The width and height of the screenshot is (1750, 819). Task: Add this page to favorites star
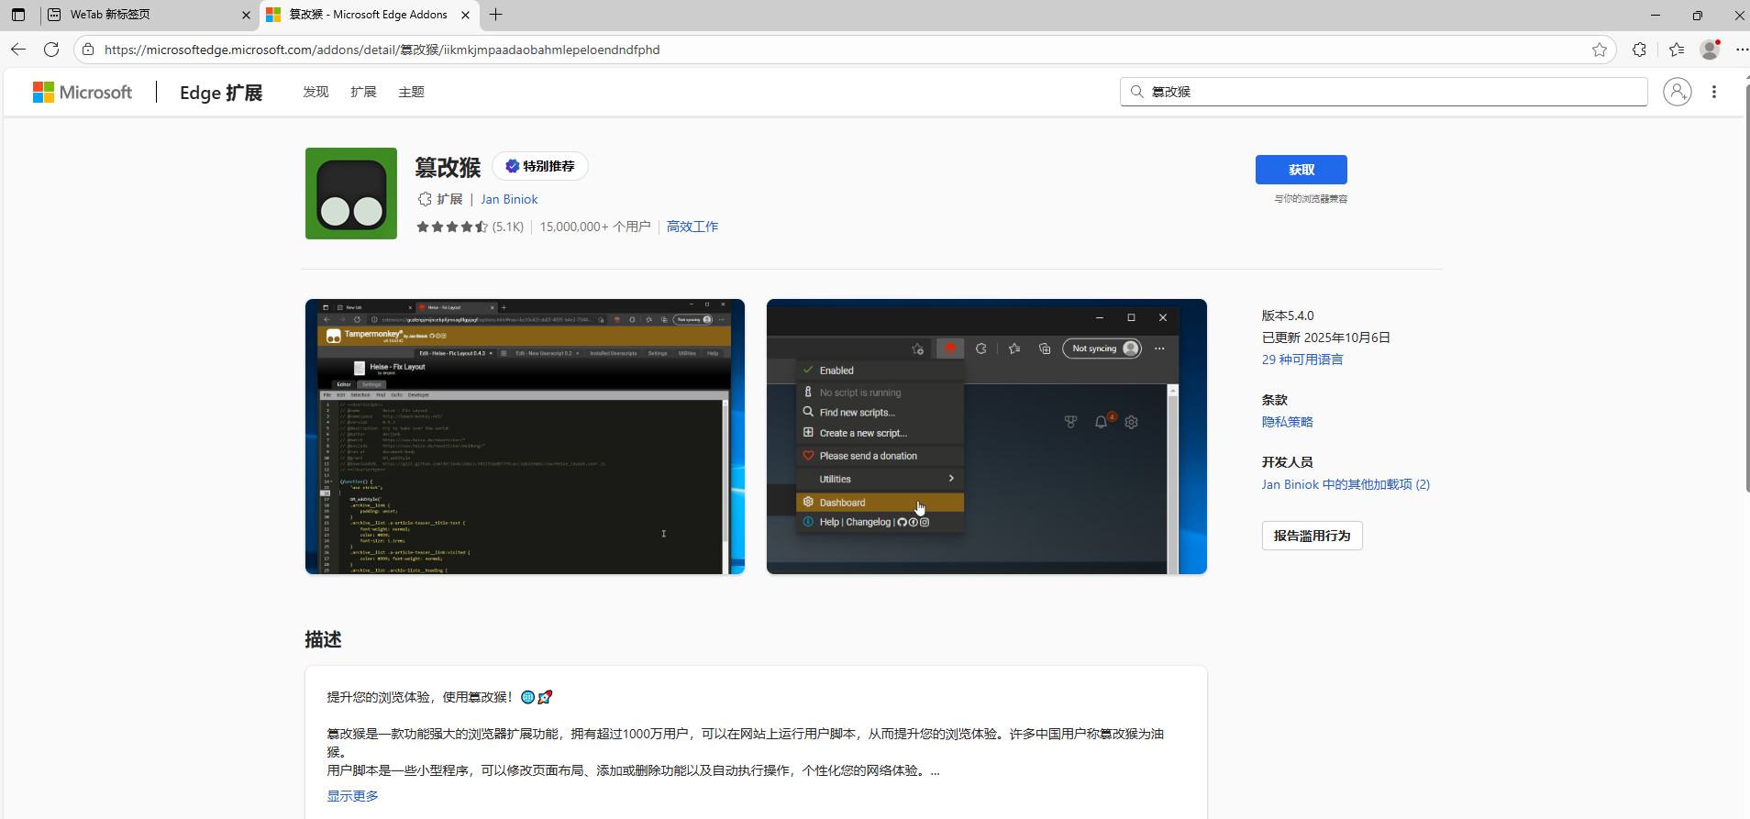1600,50
